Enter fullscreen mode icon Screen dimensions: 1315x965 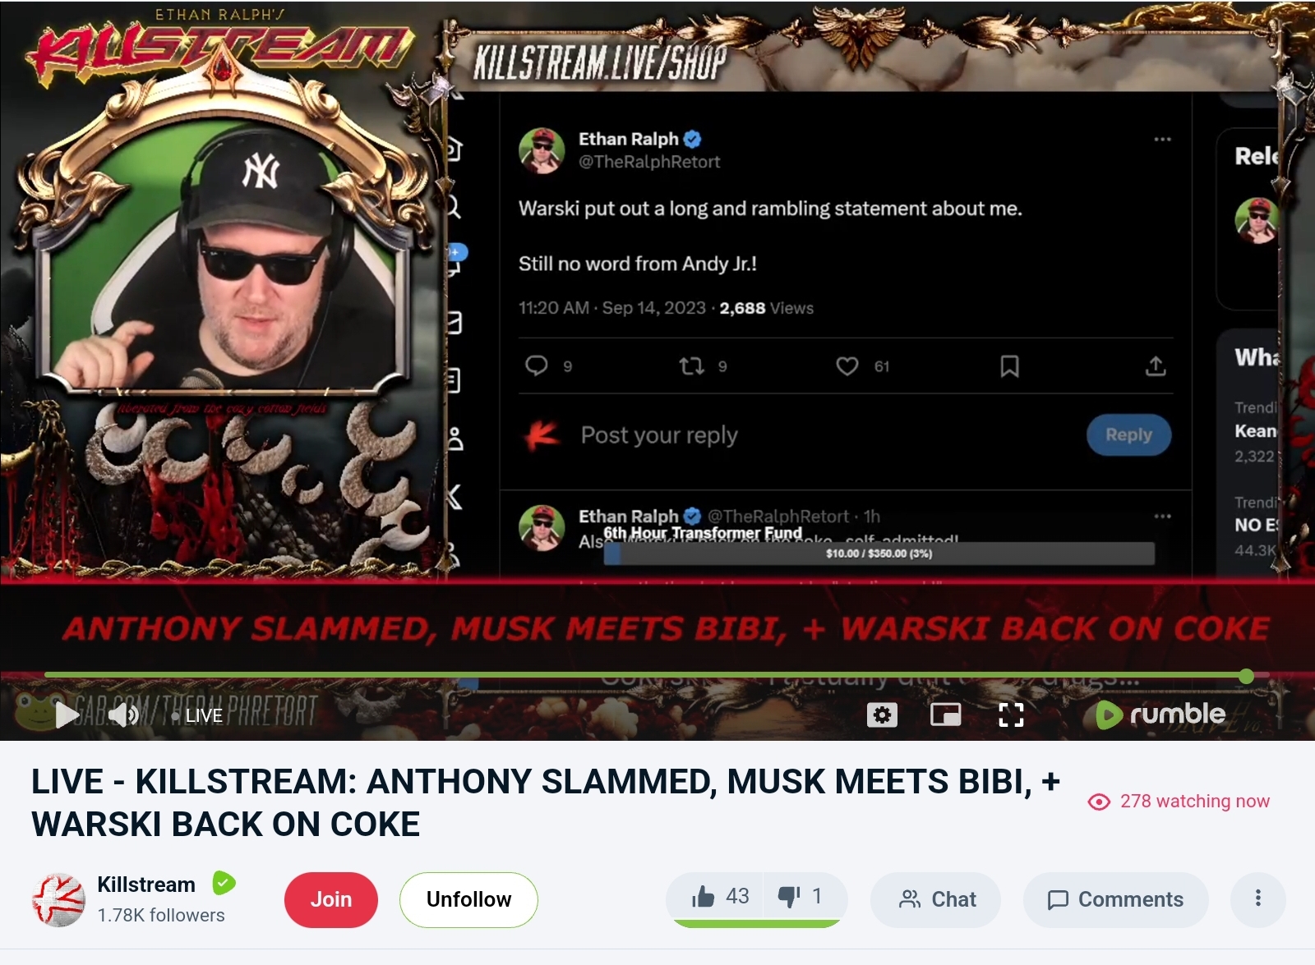(x=1011, y=715)
